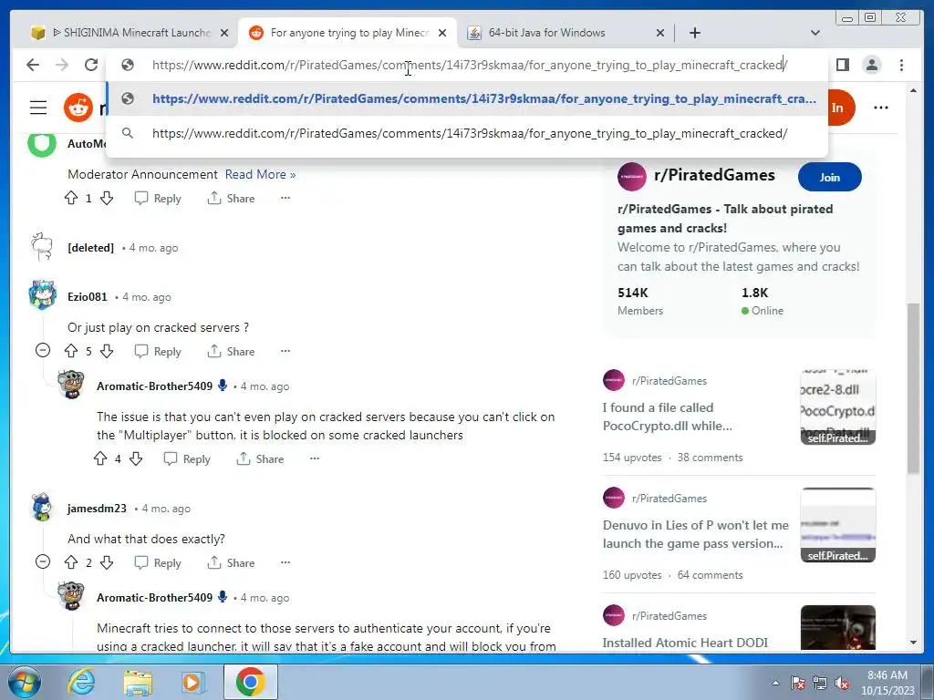Downvote the AutoModerator comment

click(x=107, y=198)
